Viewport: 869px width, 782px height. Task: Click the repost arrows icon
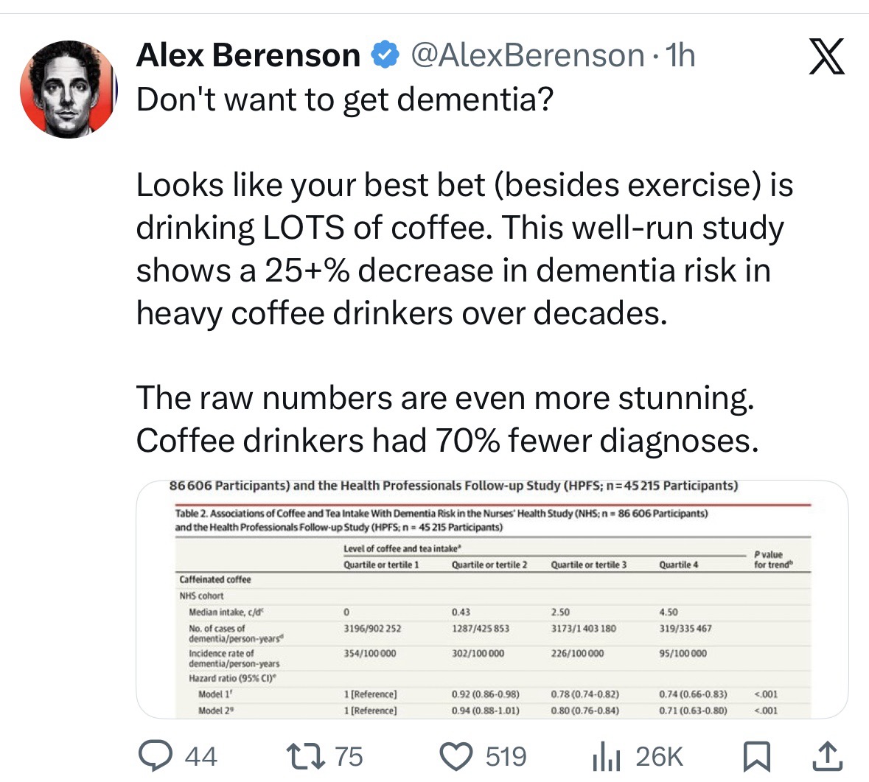[306, 756]
